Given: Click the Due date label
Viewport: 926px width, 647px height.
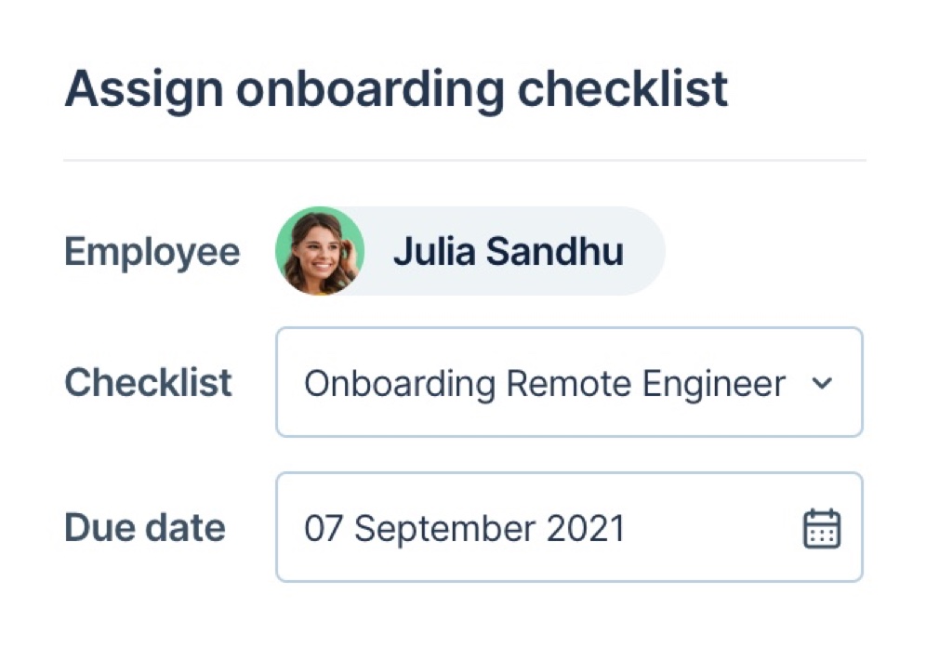Looking at the screenshot, I should pos(144,528).
